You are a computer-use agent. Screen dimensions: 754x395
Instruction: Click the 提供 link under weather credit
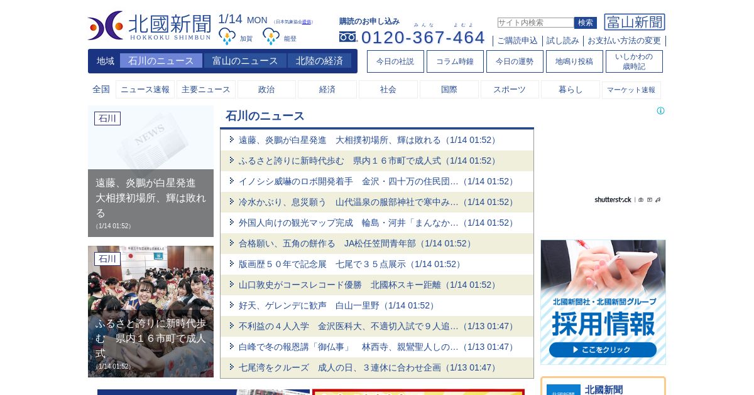click(x=307, y=22)
